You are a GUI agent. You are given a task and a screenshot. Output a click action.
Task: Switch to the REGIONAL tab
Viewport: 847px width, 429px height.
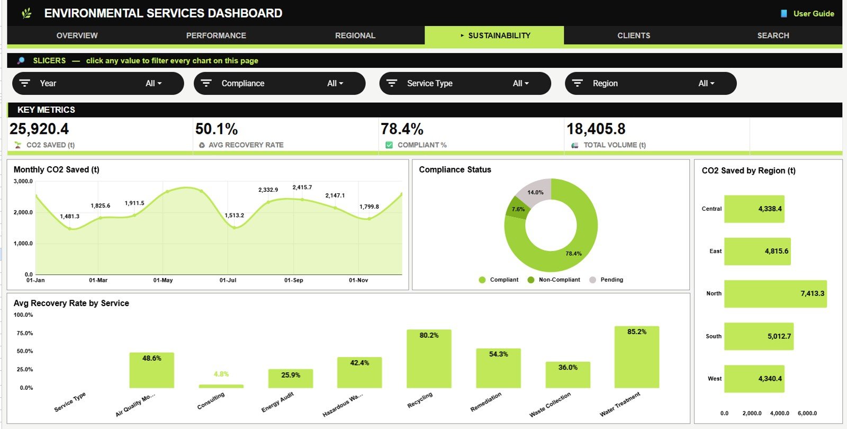click(355, 35)
